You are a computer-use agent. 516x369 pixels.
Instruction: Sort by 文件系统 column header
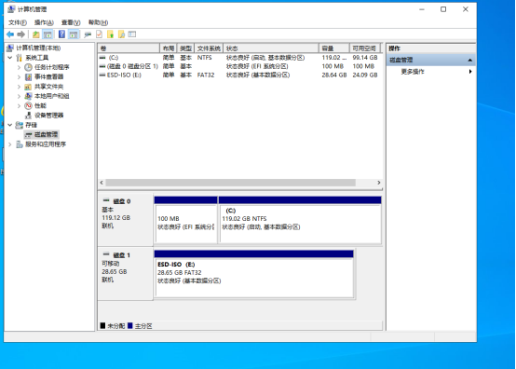click(x=209, y=48)
